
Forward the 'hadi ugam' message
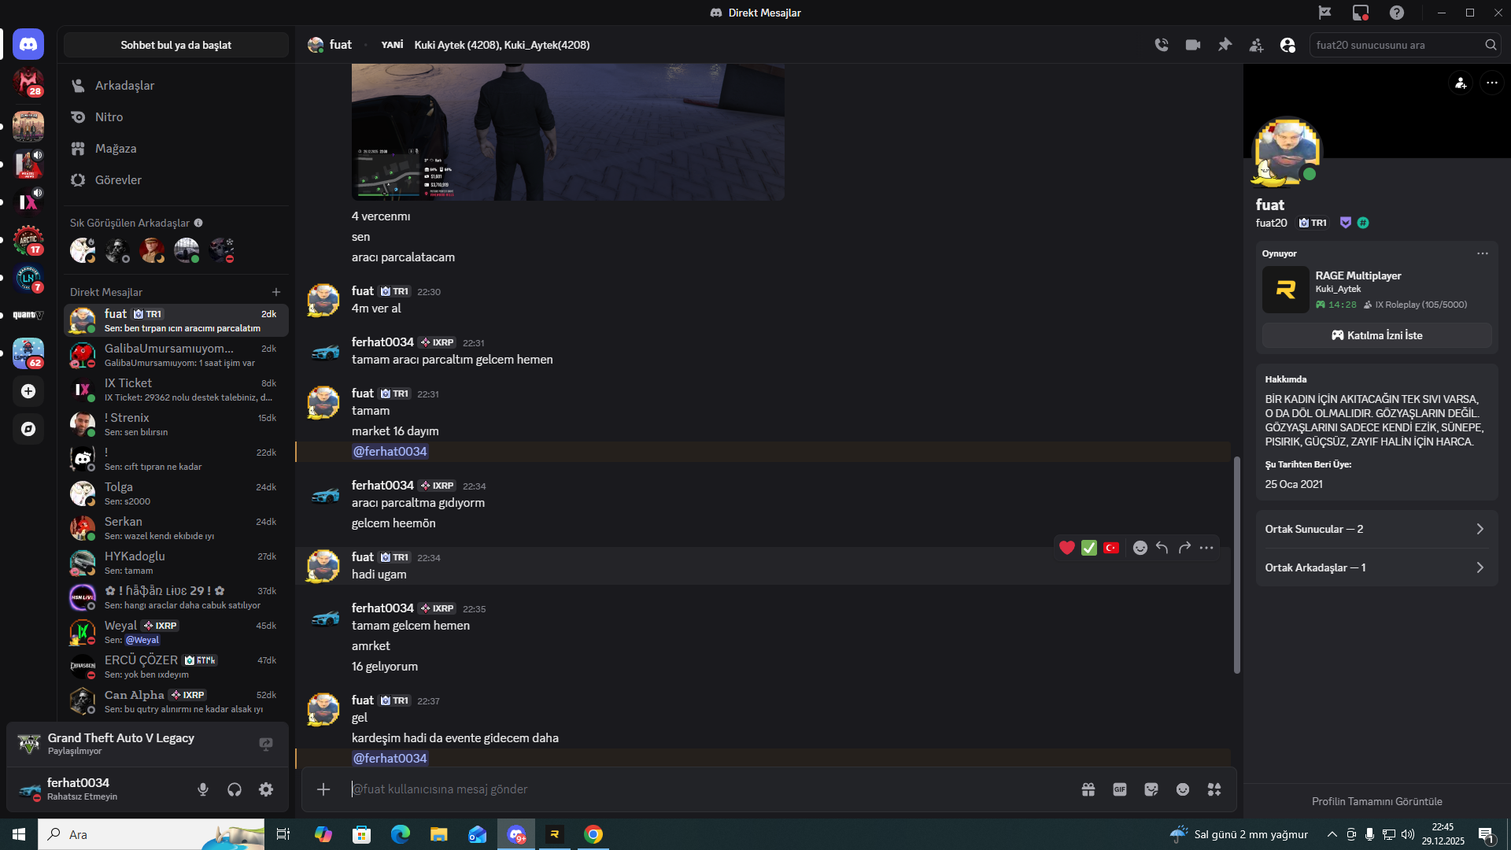pyautogui.click(x=1184, y=548)
